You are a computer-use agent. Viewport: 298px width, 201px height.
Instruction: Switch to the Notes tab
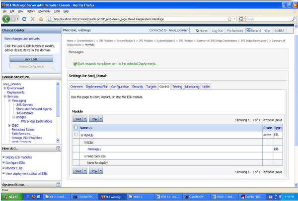206,87
